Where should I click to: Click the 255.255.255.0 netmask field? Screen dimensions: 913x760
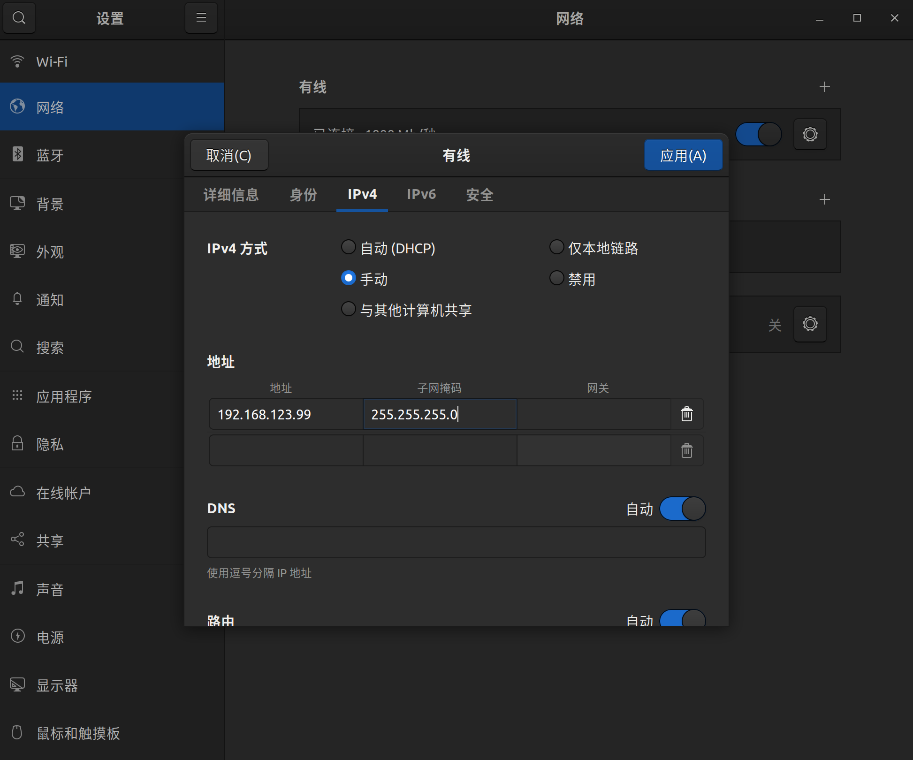click(440, 414)
